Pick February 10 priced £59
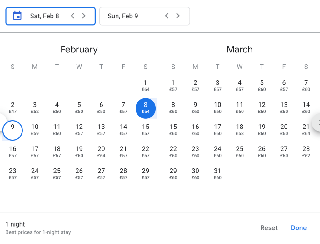The width and height of the screenshot is (320, 244). pos(35,130)
